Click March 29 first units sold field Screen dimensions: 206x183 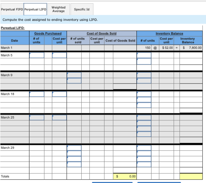74,148
